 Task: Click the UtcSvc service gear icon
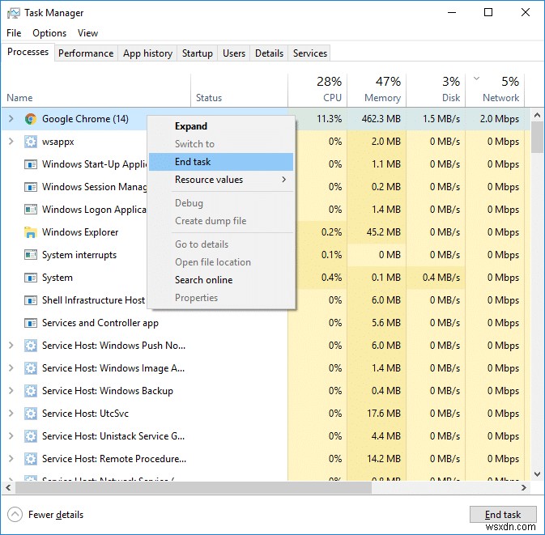[31, 414]
